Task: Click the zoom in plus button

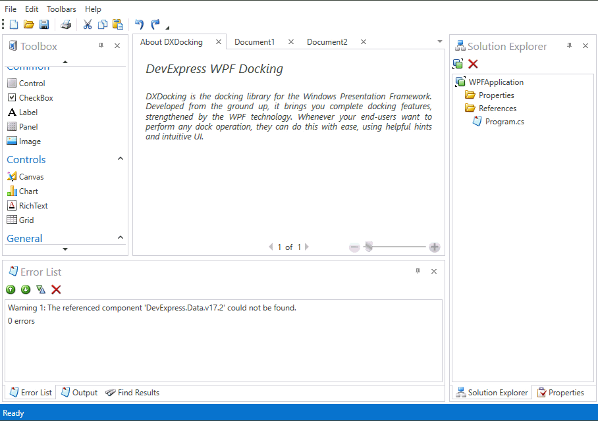Action: tap(435, 247)
